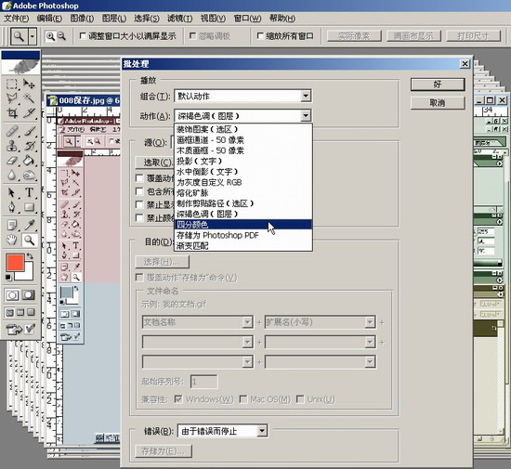Choose 木质画框 - 50 像素 action
The image size is (511, 469).
point(243,150)
